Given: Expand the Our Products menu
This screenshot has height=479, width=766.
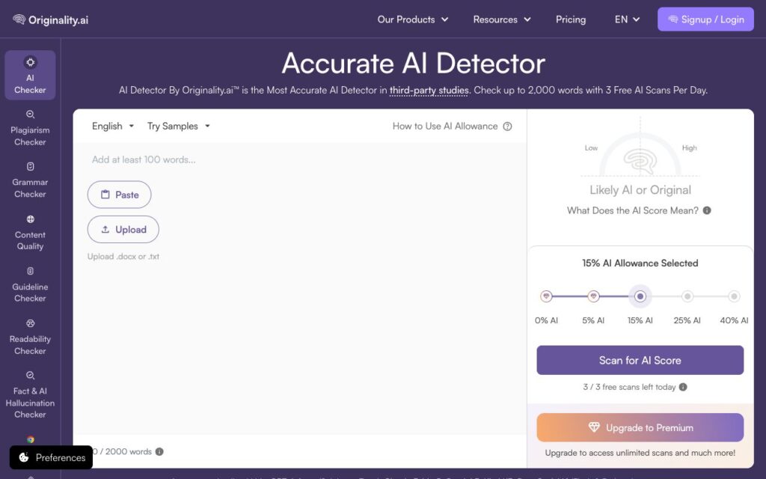Looking at the screenshot, I should tap(413, 19).
